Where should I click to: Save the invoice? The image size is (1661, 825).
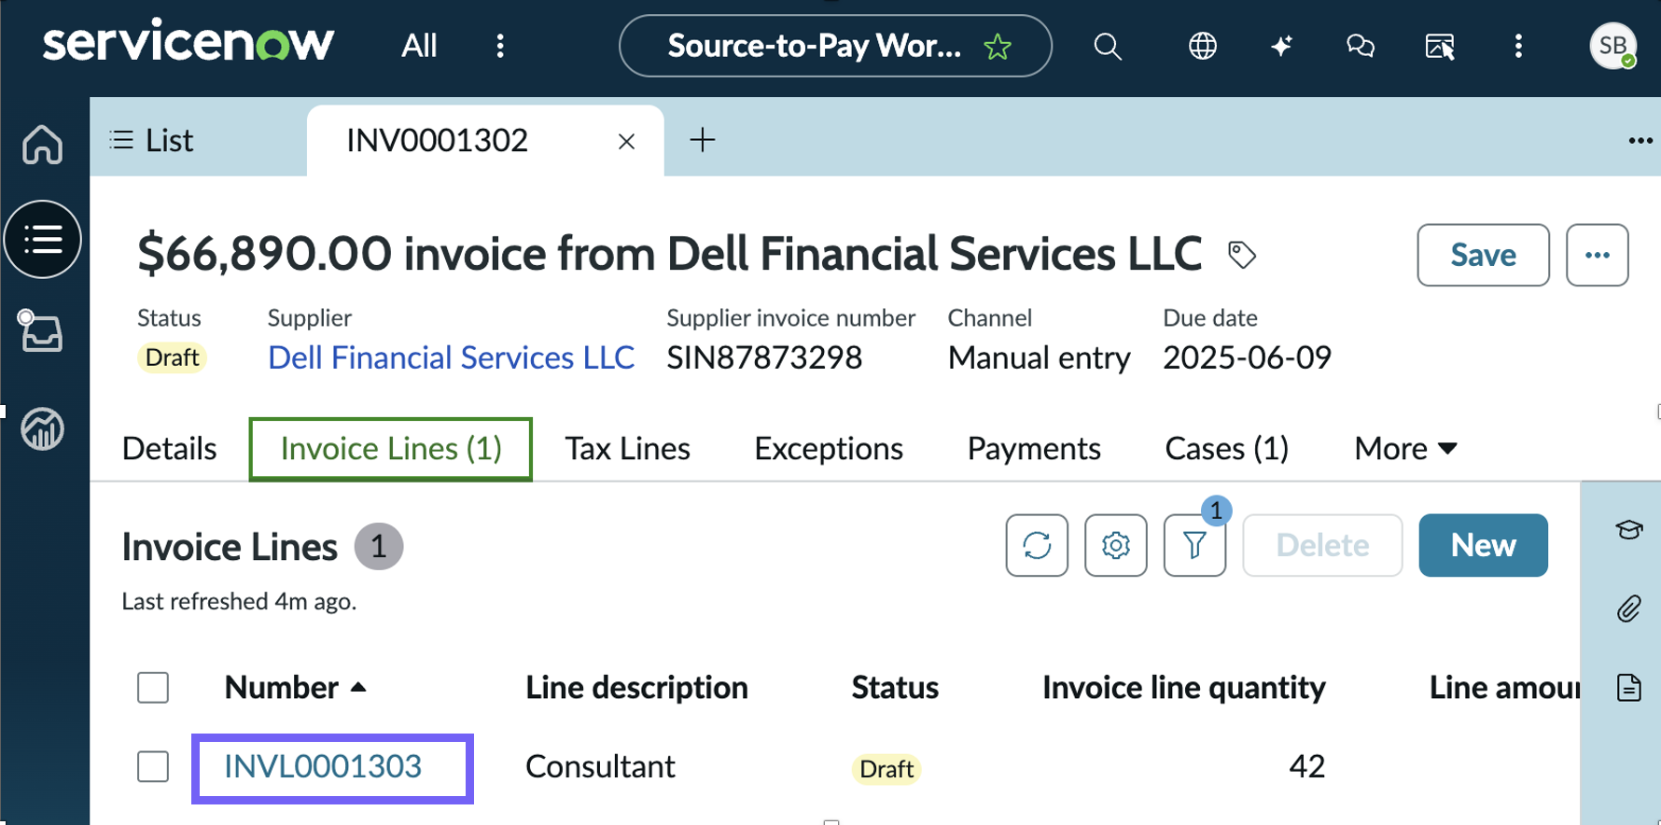tap(1483, 255)
